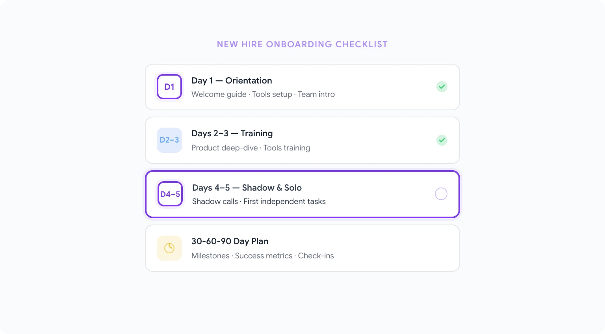Toggle Day 1 Orientation completion status
Screen dimensions: 605x334
(x=442, y=87)
